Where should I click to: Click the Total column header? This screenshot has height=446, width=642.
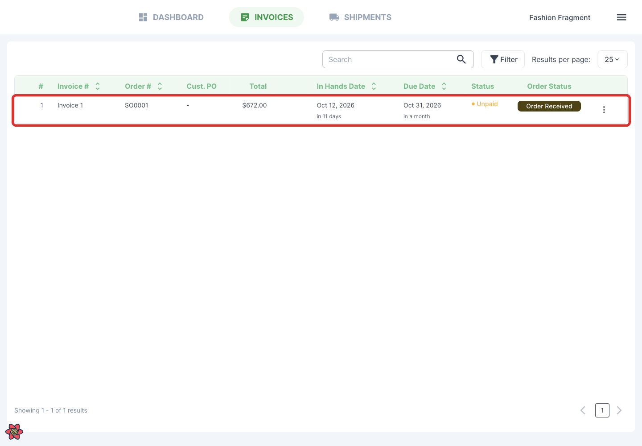258,86
